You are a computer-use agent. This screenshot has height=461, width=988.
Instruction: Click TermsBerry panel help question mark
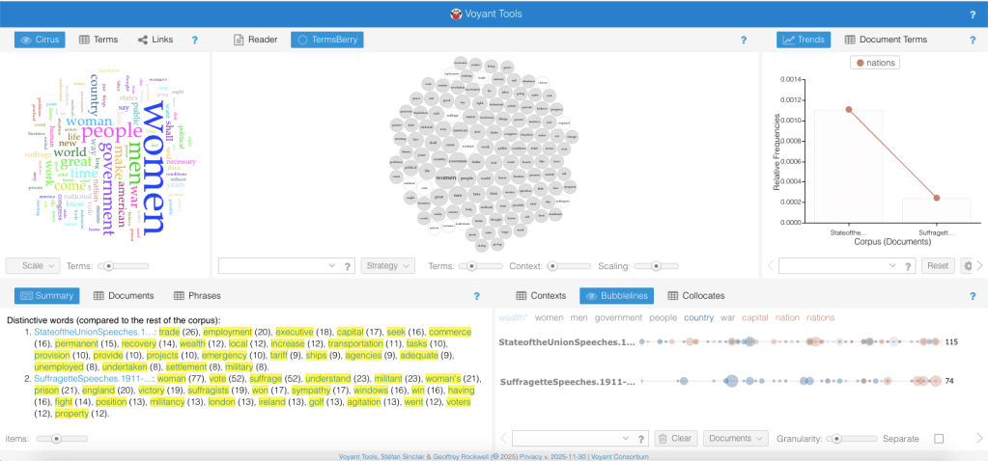pyautogui.click(x=743, y=40)
